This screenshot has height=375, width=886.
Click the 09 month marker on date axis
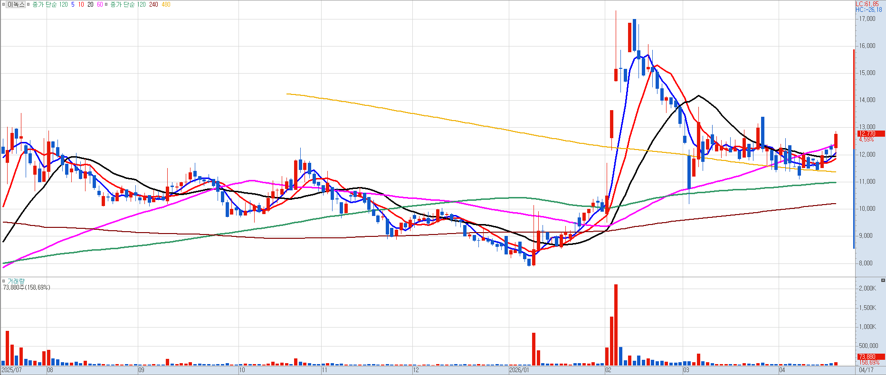tap(141, 370)
